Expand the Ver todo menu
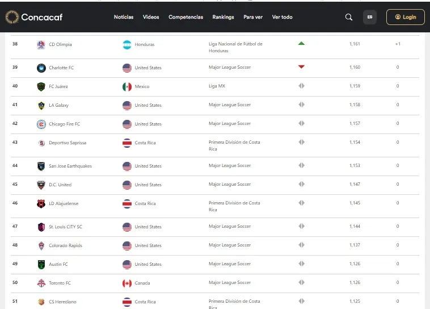Viewport: 430px width, 309px height. 282,17
